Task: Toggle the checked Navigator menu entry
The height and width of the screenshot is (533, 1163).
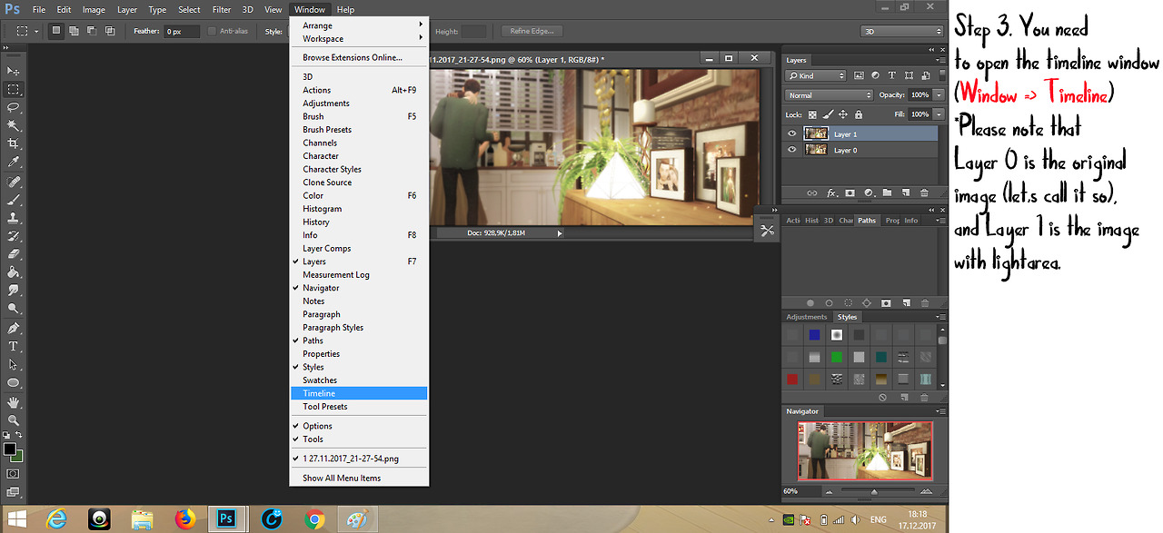Action: click(321, 288)
